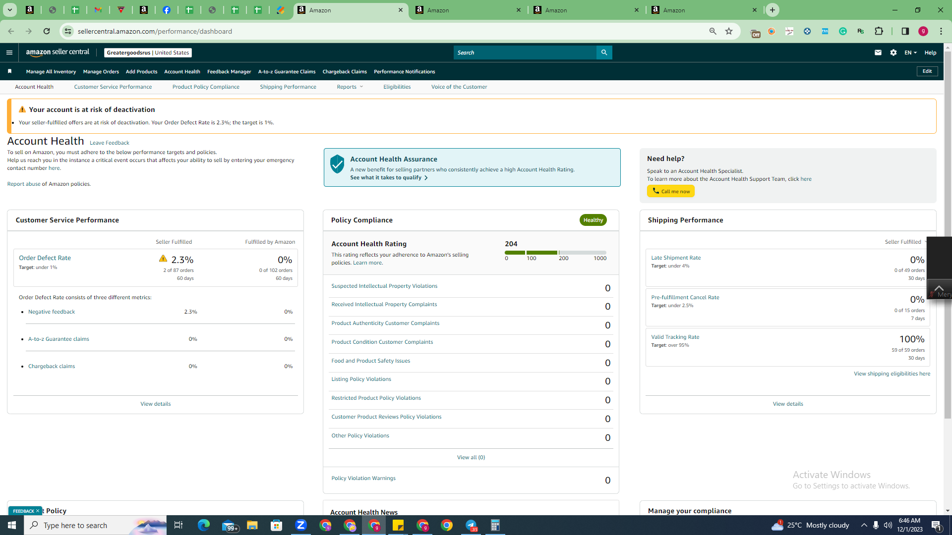
Task: Click the browser reload button
Action: click(x=47, y=31)
